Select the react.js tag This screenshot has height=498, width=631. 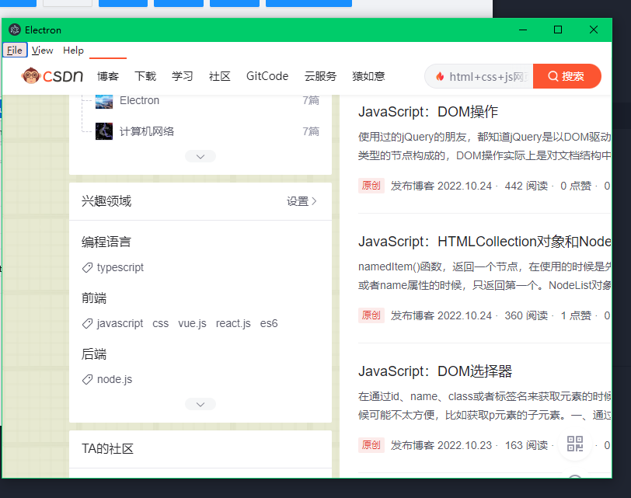(233, 323)
